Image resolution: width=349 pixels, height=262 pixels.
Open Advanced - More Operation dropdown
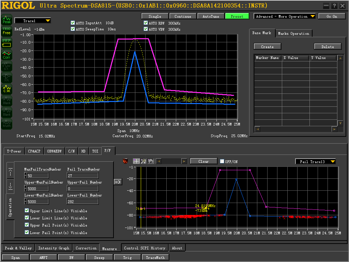285,16
